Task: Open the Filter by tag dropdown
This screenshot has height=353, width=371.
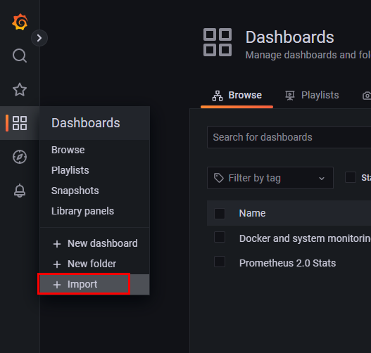Action: [270, 178]
